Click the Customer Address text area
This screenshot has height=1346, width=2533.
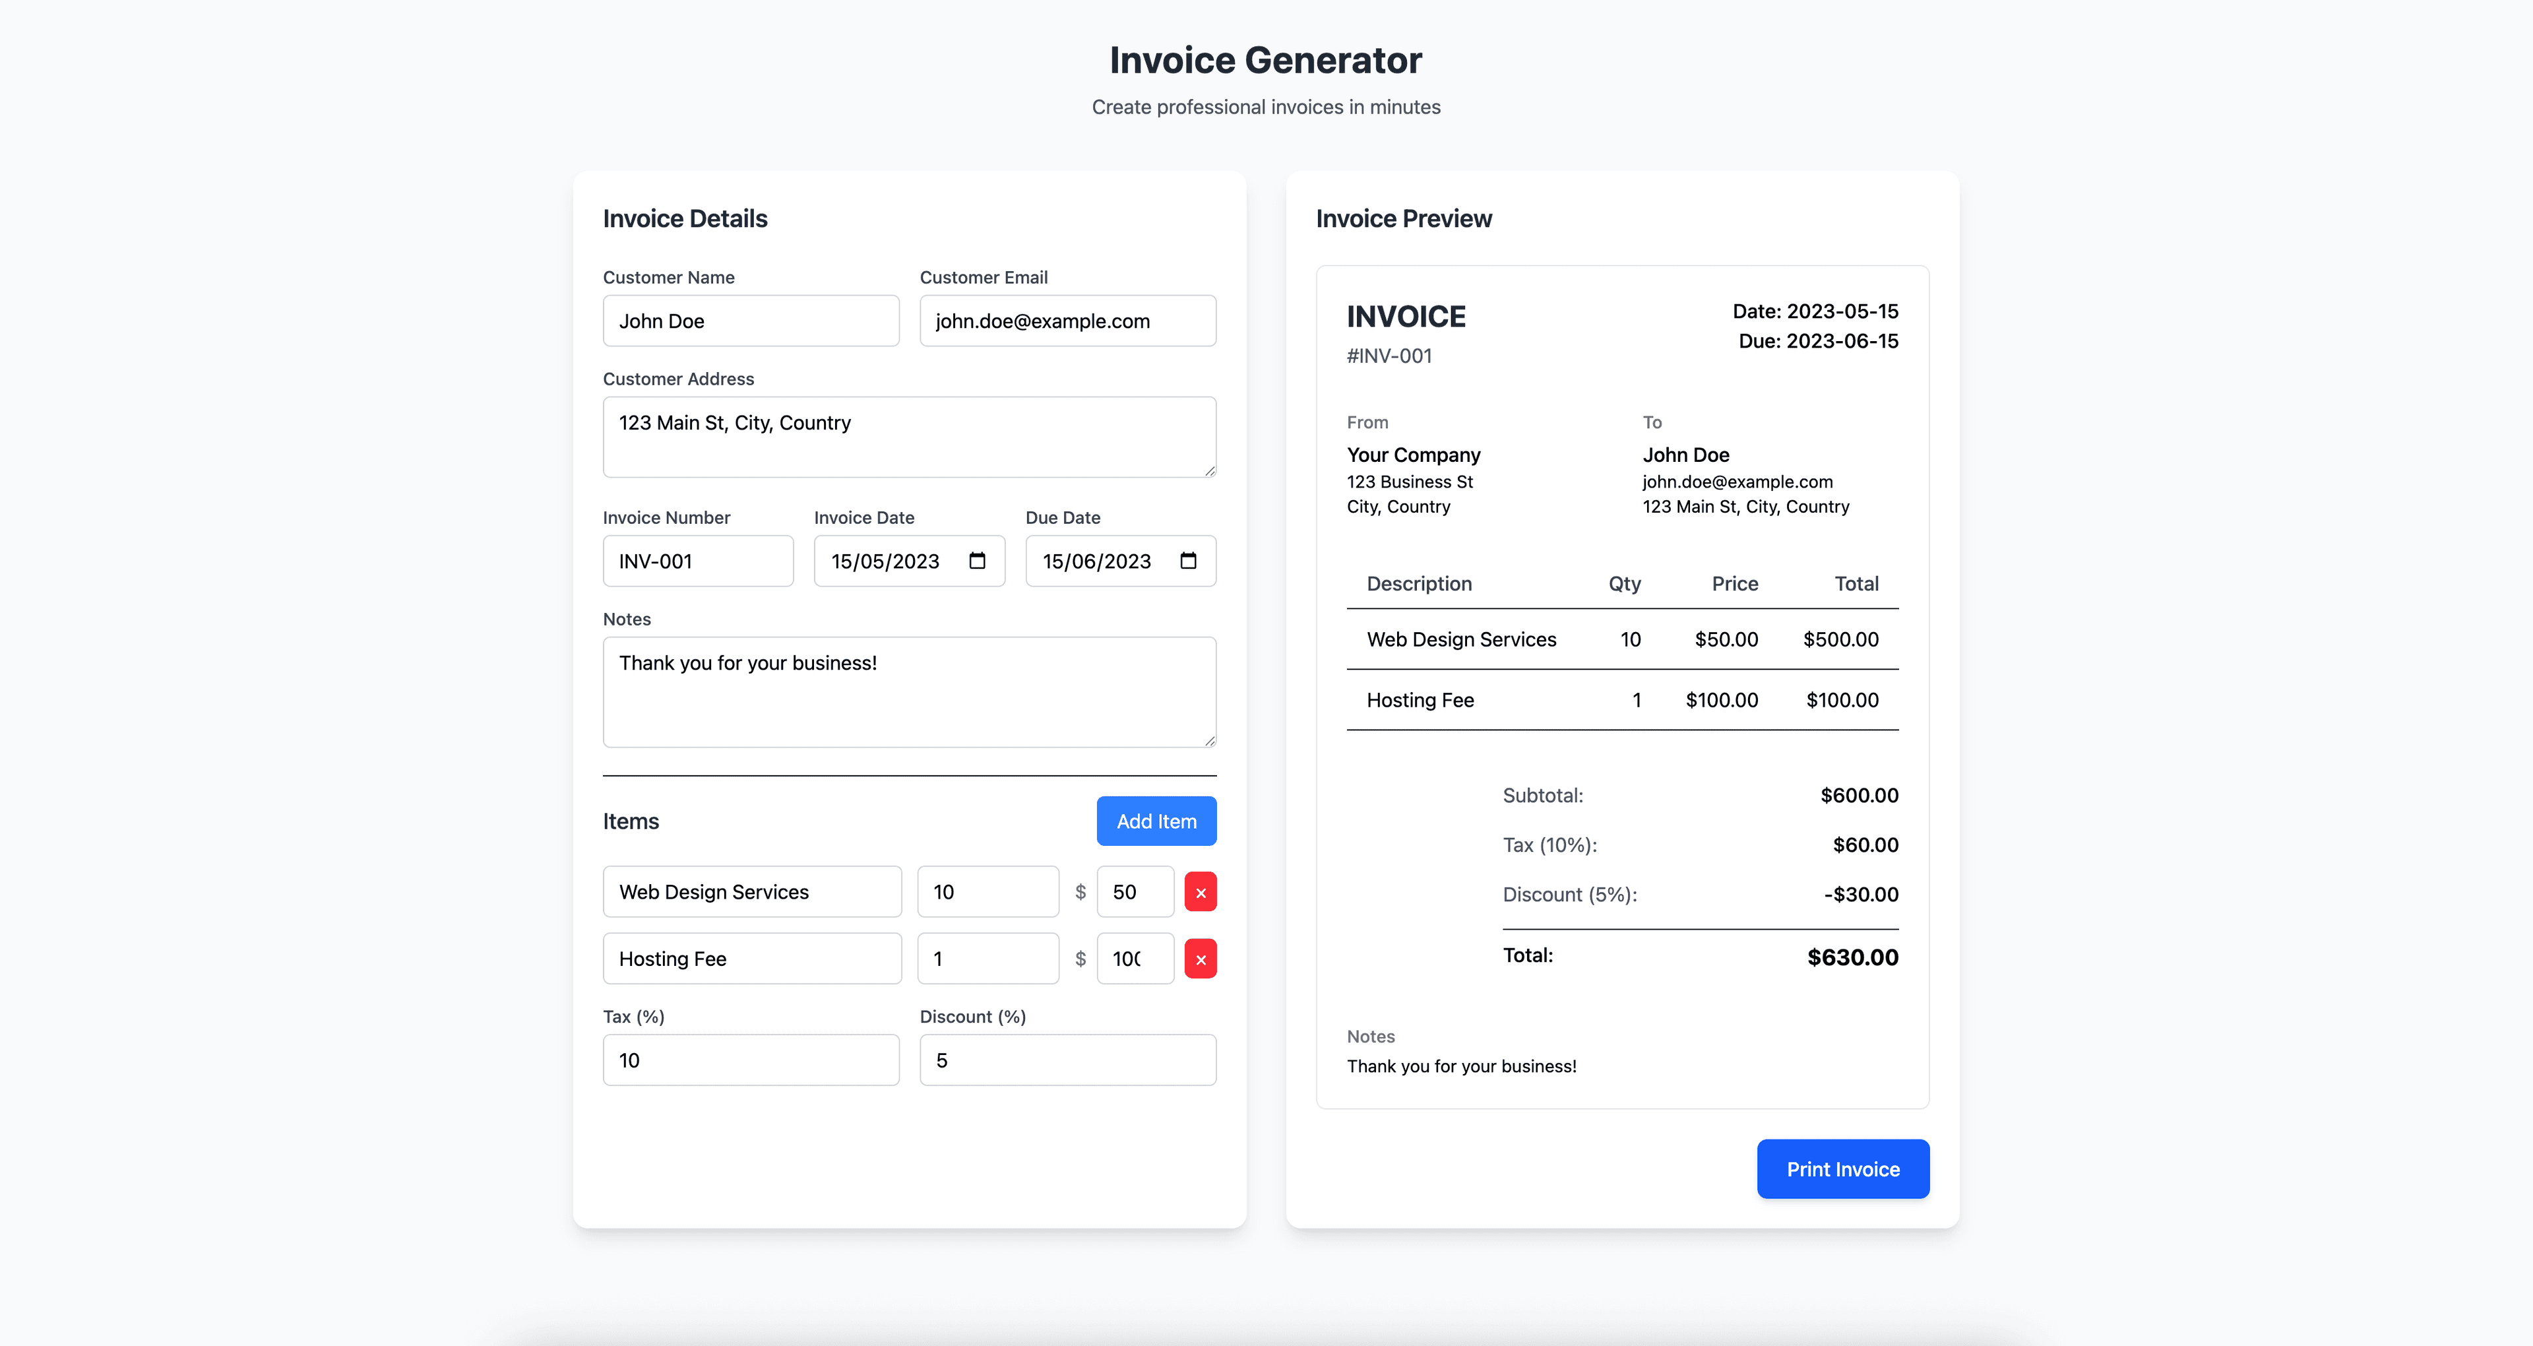[x=908, y=438]
